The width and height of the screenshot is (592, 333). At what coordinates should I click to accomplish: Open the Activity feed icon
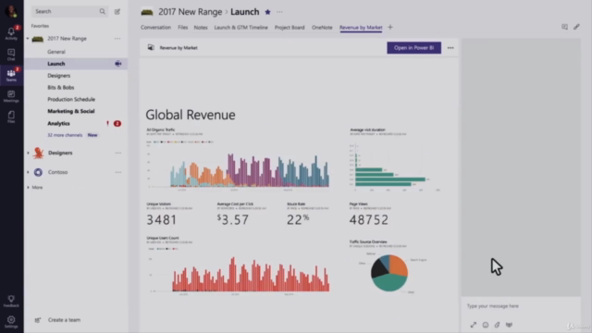tap(11, 33)
